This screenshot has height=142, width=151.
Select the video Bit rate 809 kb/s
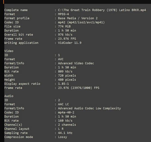[65, 71]
